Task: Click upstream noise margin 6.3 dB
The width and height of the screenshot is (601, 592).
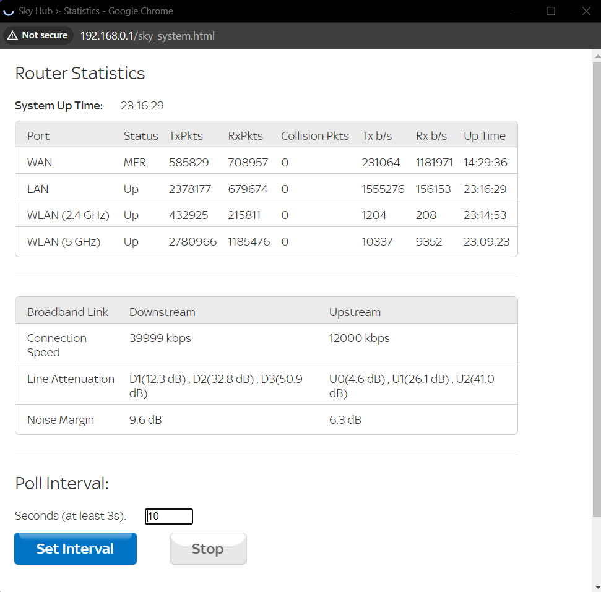Action: tap(345, 420)
